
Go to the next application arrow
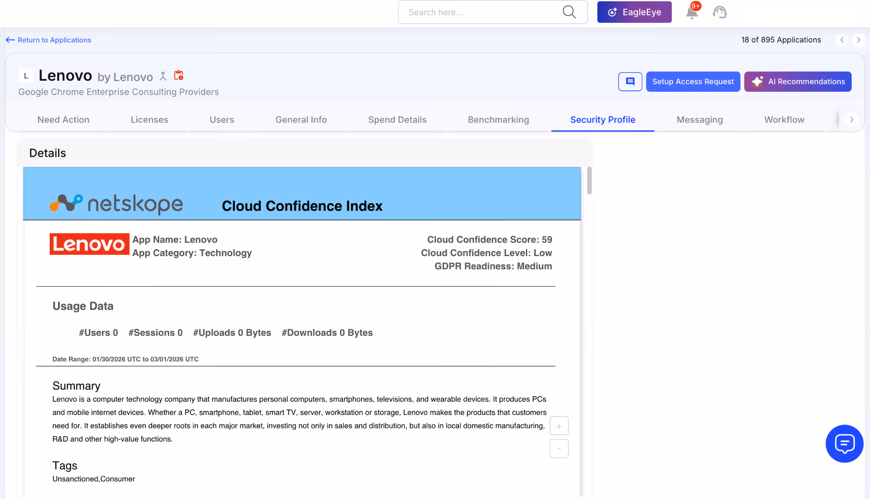[859, 40]
